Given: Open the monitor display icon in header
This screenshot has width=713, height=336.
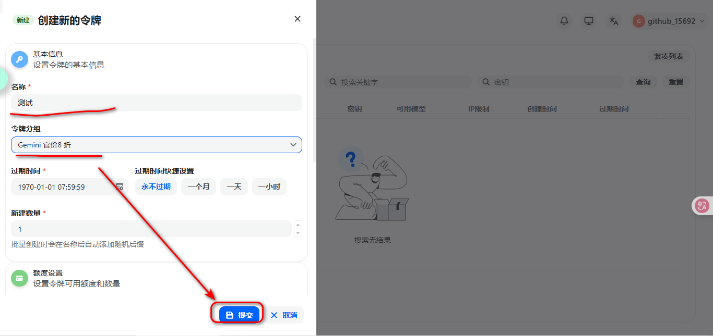Looking at the screenshot, I should (589, 21).
